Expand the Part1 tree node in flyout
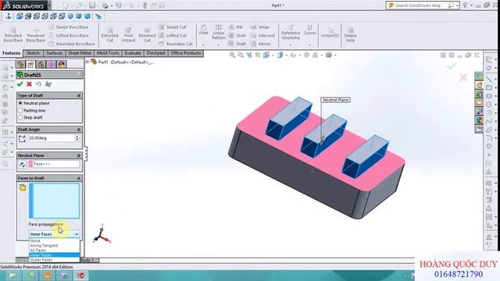Viewport: 500px width, 281px height. point(87,62)
